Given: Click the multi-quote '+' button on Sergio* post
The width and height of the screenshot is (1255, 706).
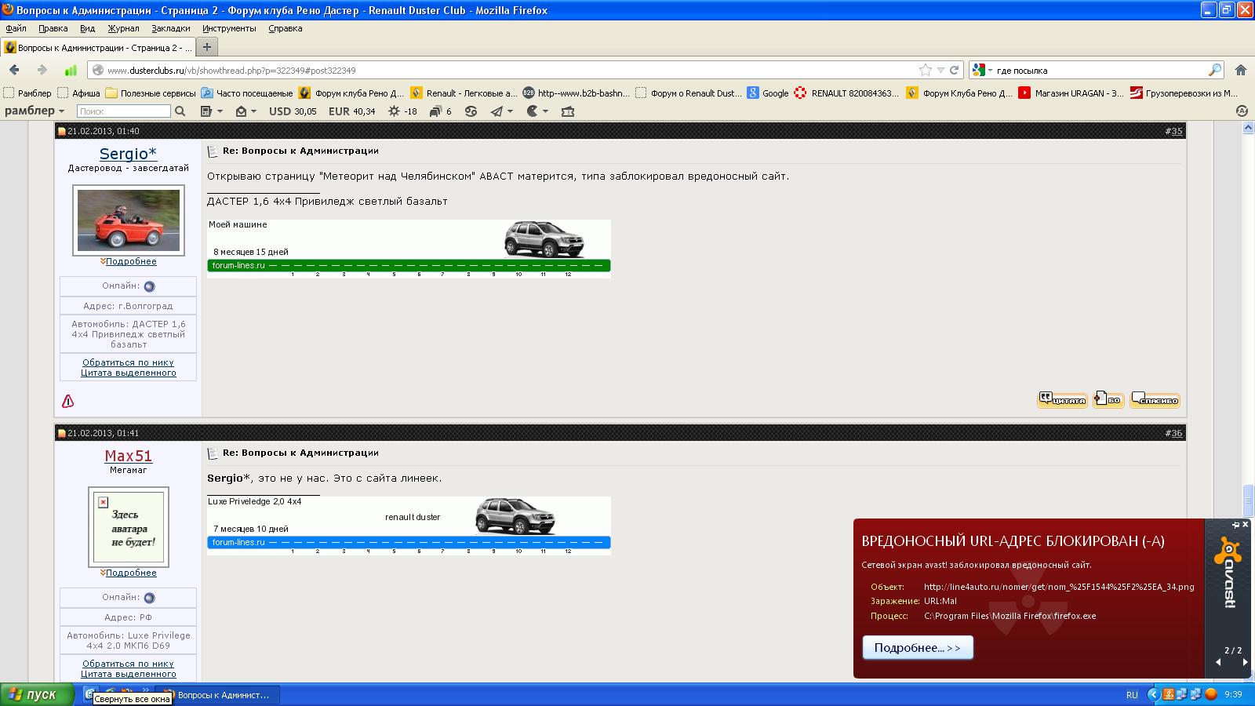Looking at the screenshot, I should pyautogui.click(x=1108, y=399).
